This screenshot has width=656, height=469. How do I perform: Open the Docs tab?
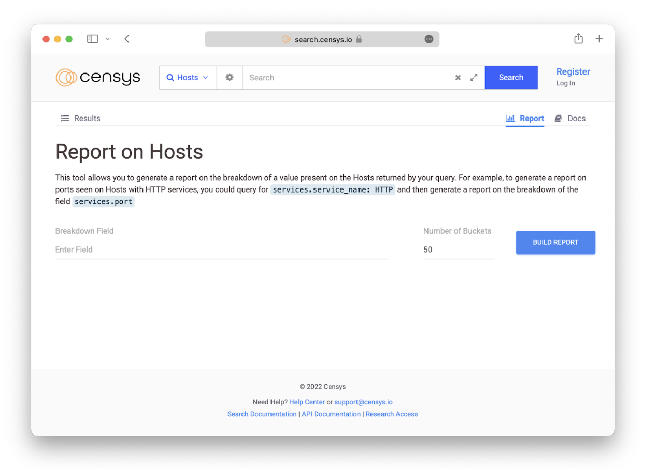click(571, 119)
